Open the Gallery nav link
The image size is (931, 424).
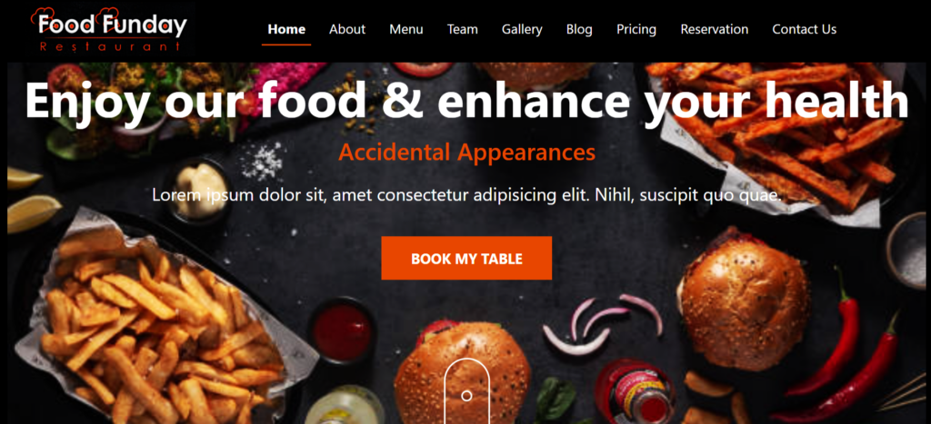click(x=522, y=29)
